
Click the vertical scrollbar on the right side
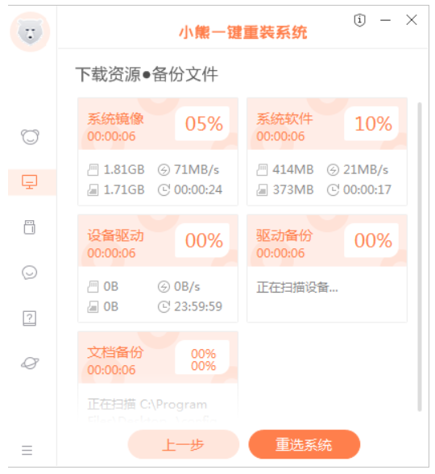coord(420,257)
